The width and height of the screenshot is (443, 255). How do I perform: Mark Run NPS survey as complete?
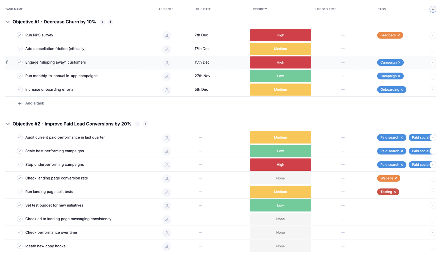click(20, 35)
